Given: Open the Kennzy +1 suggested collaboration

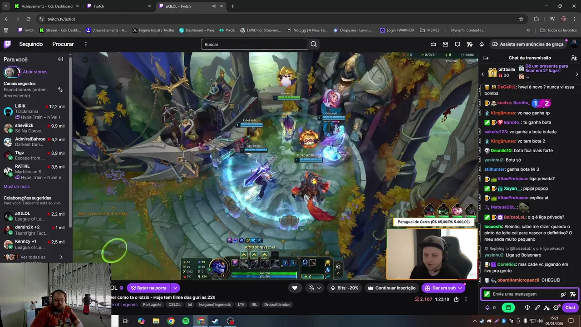Looking at the screenshot, I should [34, 244].
